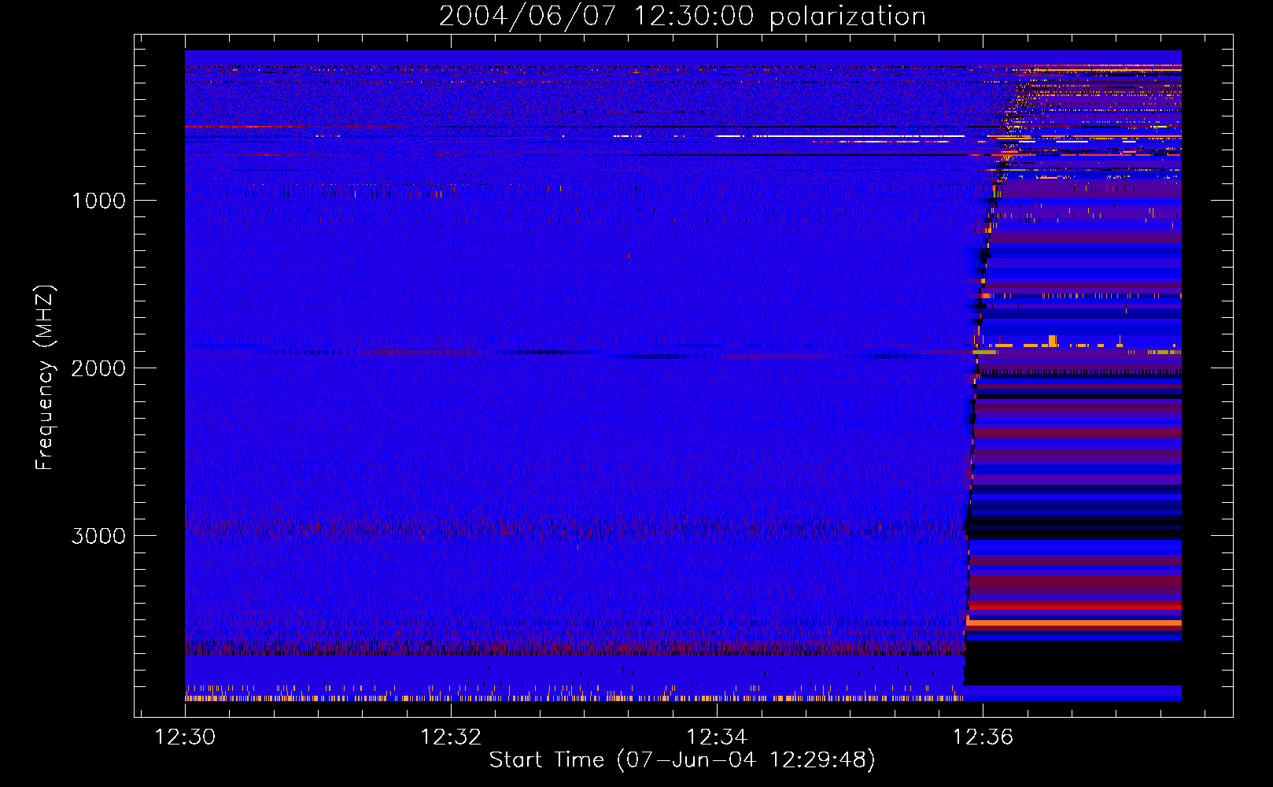Screen dimensions: 1273x787
Task: Click the thin red line near 600 MHz at left
Action: coord(244,126)
